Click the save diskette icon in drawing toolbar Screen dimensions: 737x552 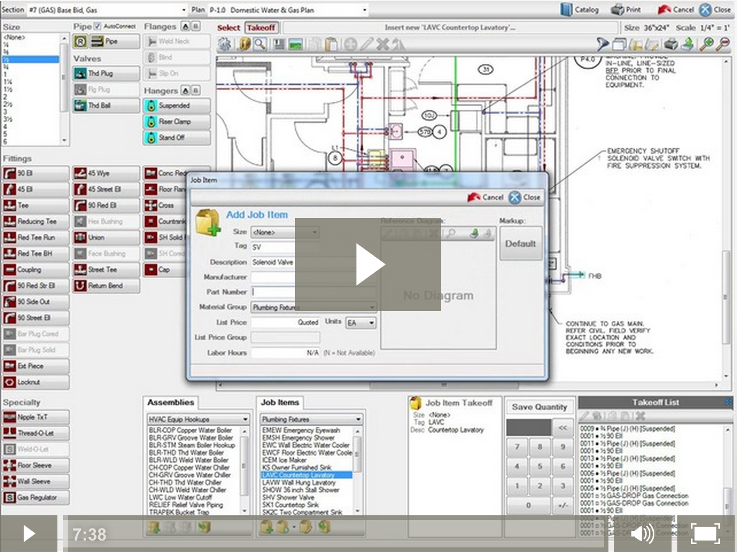click(x=280, y=44)
